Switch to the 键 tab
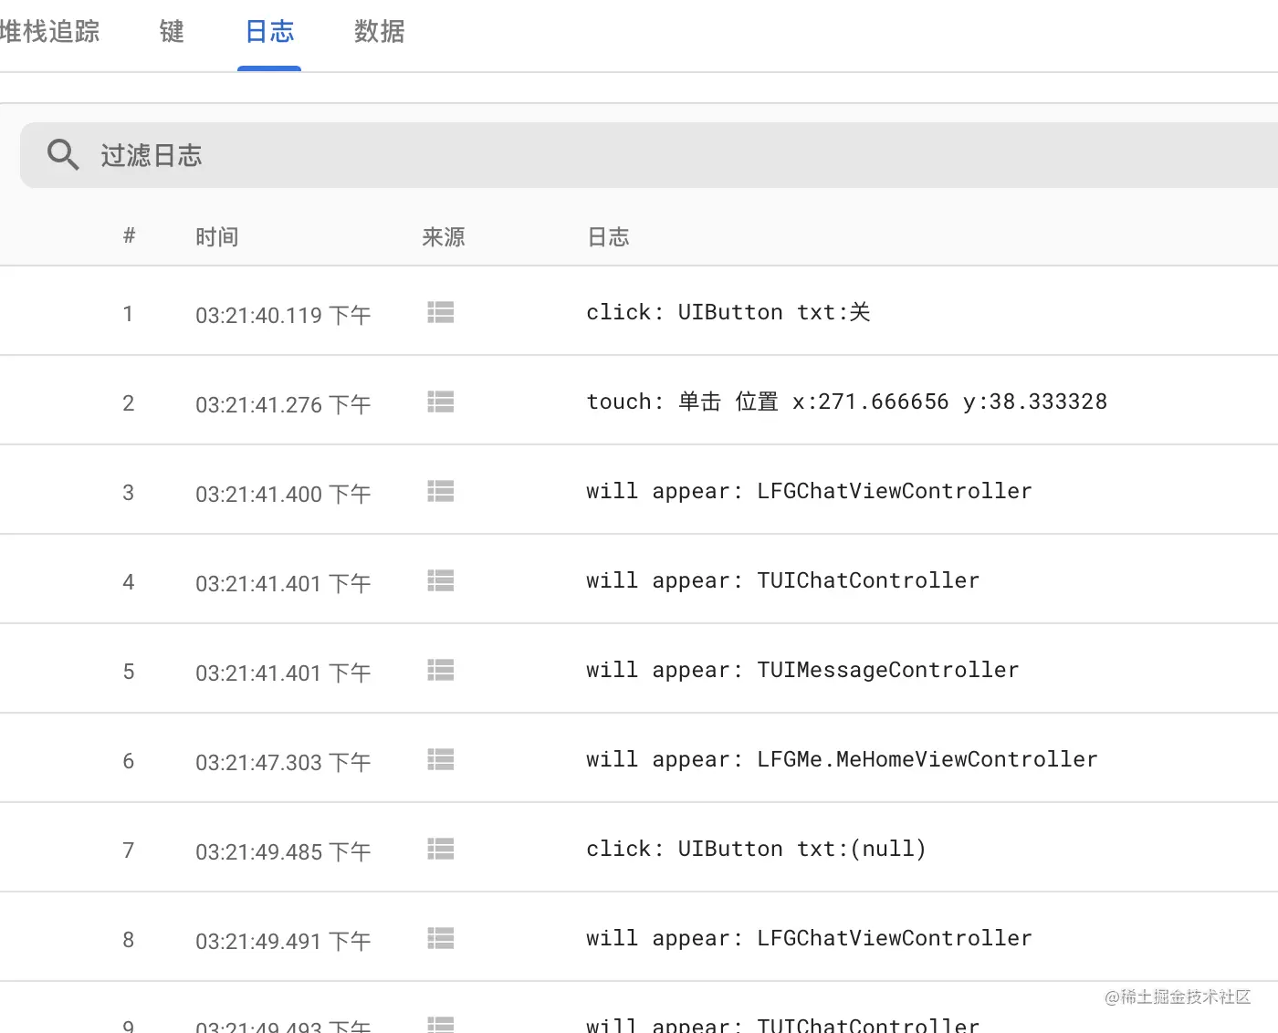Viewport: 1278px width, 1033px height. (x=172, y=32)
